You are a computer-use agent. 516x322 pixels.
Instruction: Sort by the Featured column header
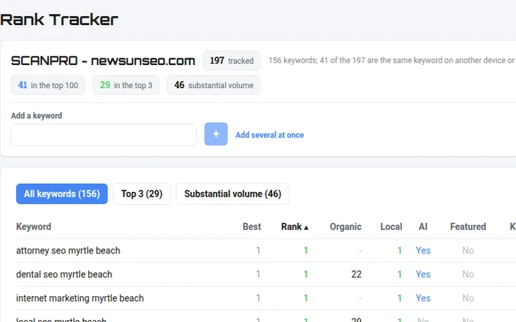(468, 226)
